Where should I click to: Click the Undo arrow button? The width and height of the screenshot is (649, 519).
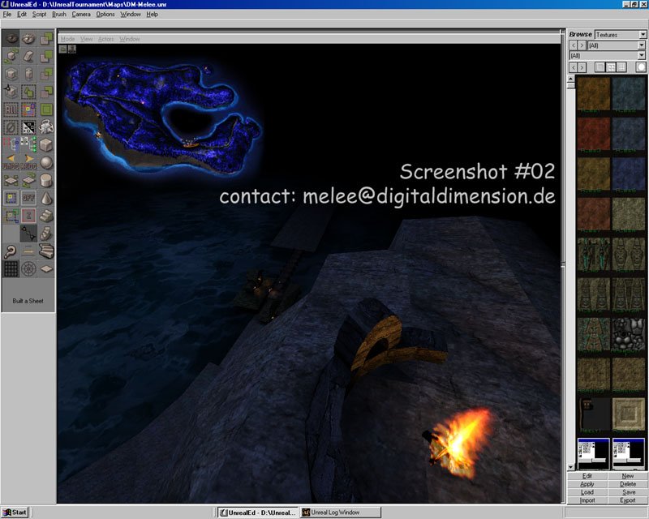click(11, 161)
